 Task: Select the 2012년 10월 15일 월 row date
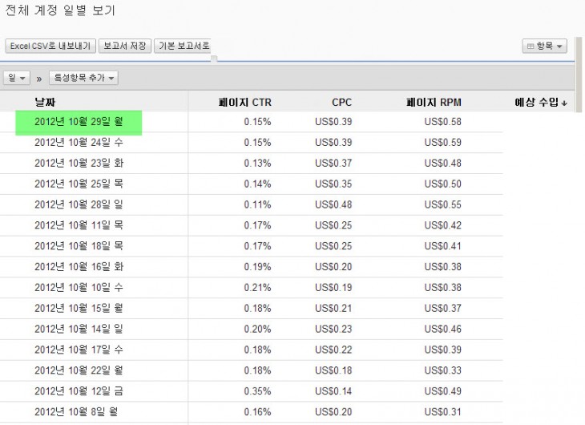tap(79, 308)
